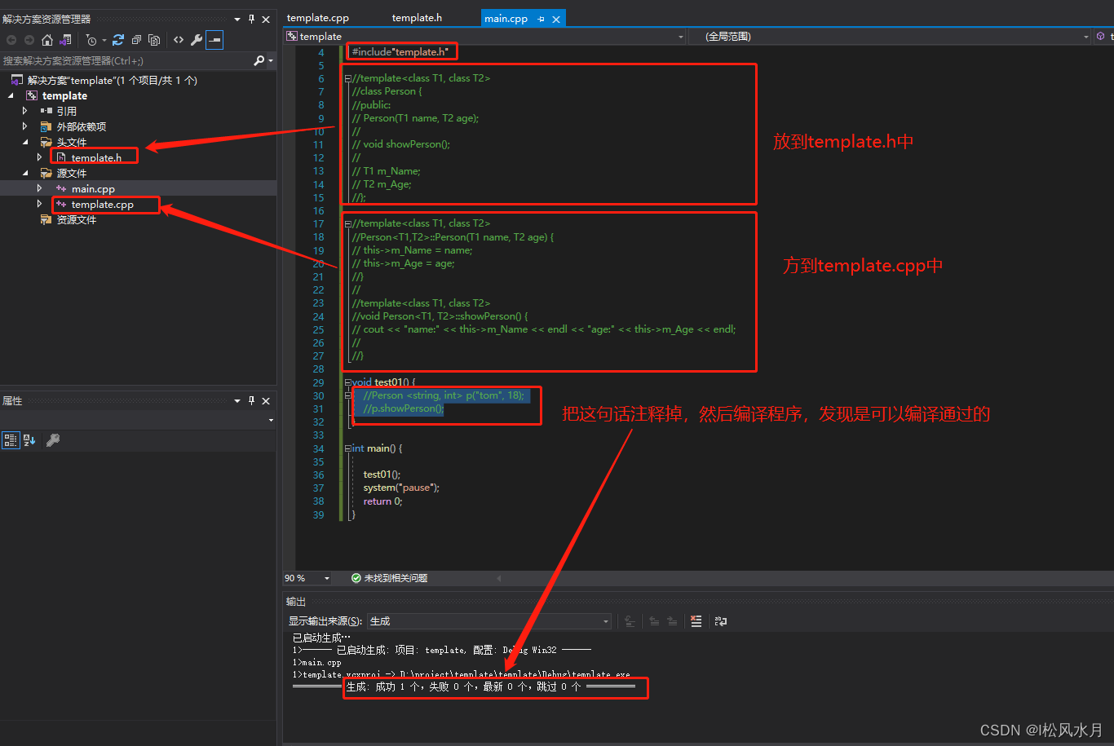This screenshot has width=1114, height=746.
Task: Toggle pin on the main.cpp tab
Action: click(x=541, y=19)
